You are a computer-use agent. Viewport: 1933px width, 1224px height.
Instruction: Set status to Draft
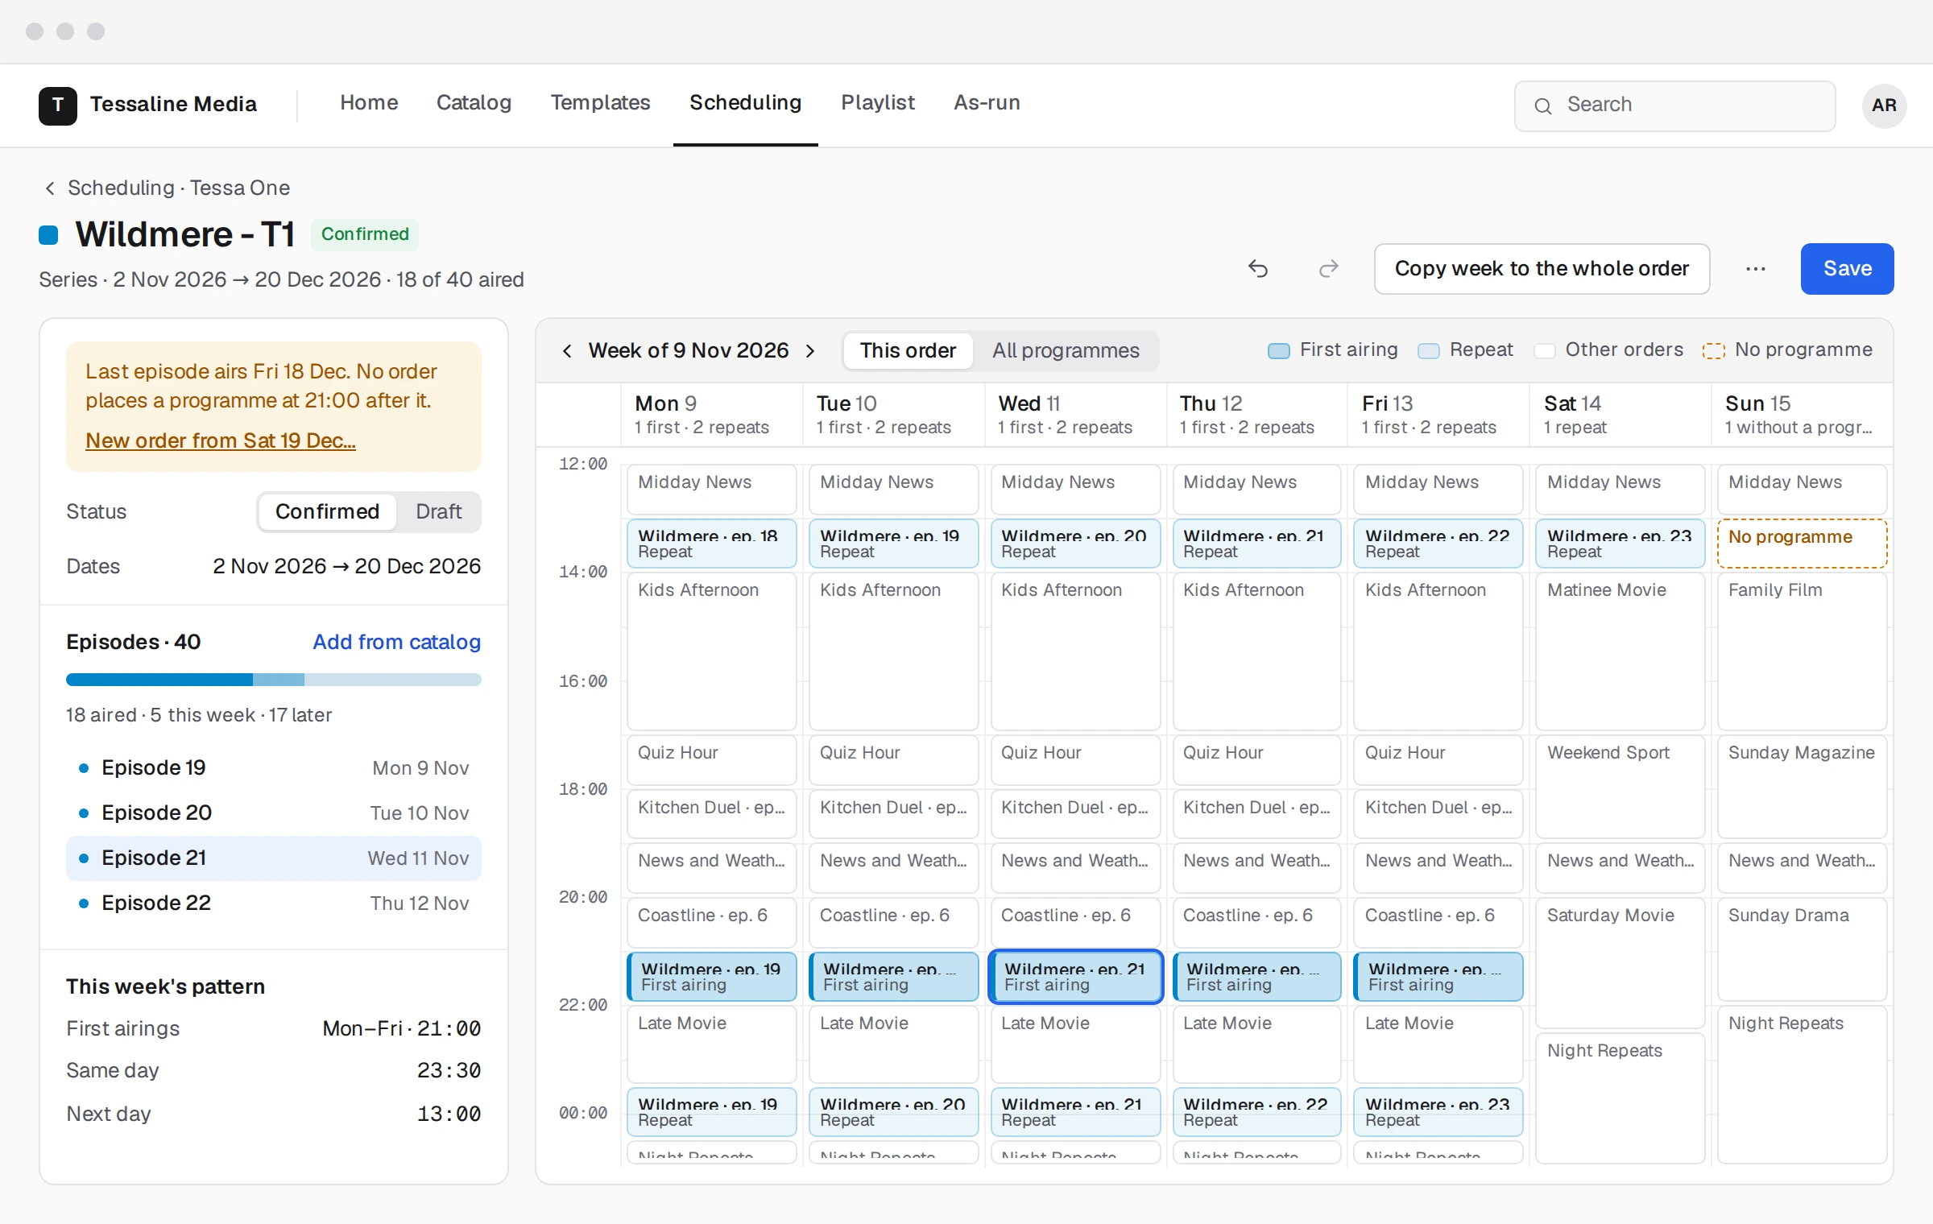click(x=438, y=511)
